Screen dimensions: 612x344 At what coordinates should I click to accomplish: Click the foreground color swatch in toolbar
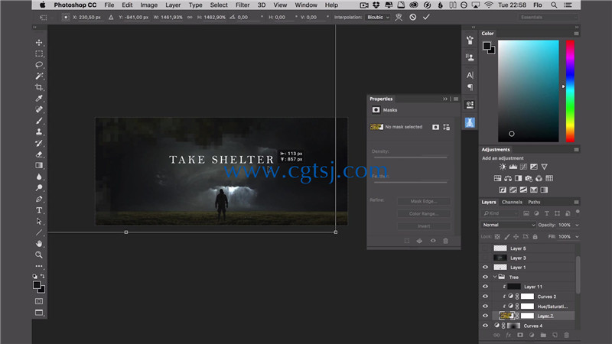[37, 284]
